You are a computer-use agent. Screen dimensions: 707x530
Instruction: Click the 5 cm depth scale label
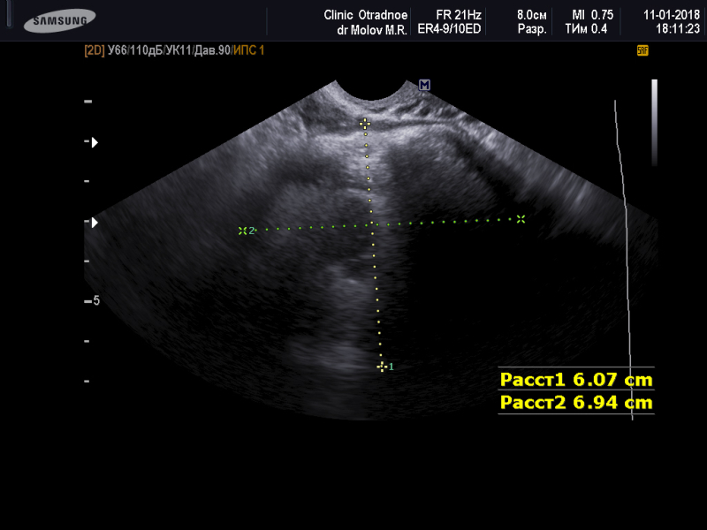click(x=96, y=300)
